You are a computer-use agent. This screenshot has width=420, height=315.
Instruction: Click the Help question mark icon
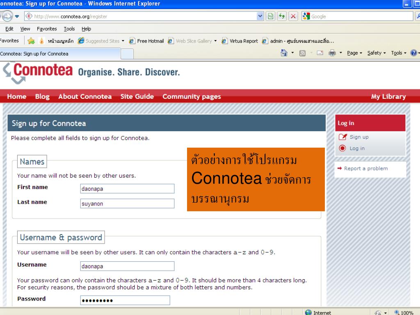click(413, 53)
